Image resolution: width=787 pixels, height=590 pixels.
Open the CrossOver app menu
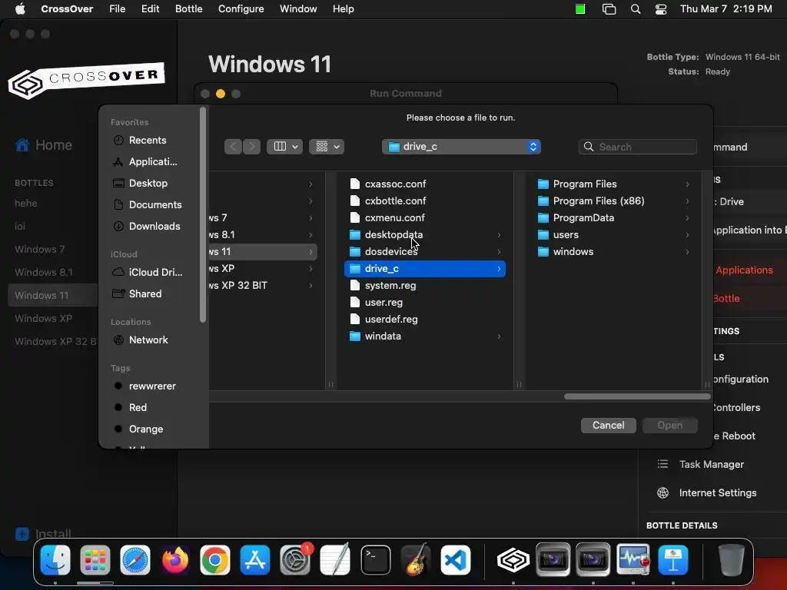pos(67,9)
